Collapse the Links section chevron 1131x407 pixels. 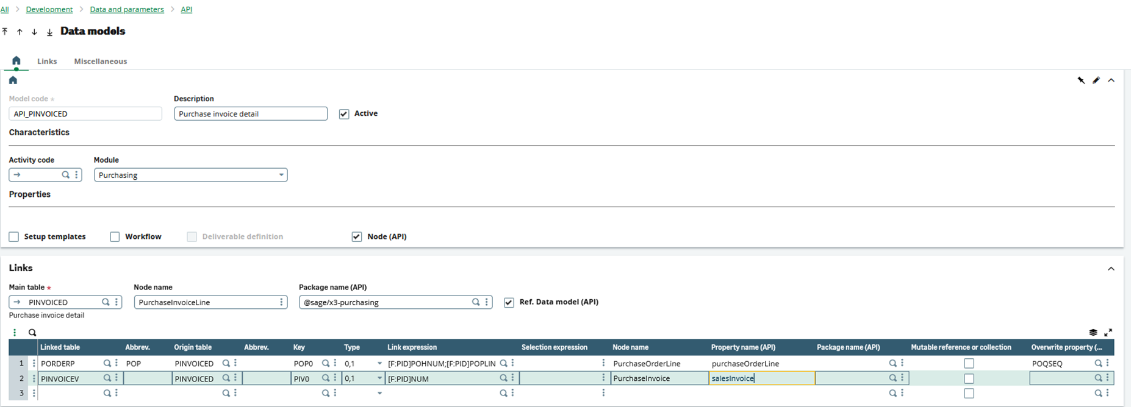(x=1111, y=269)
